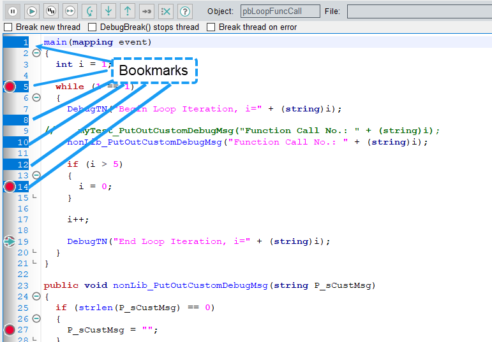Click the Step Over curved arrow icon
The height and width of the screenshot is (342, 492).
[x=89, y=11]
